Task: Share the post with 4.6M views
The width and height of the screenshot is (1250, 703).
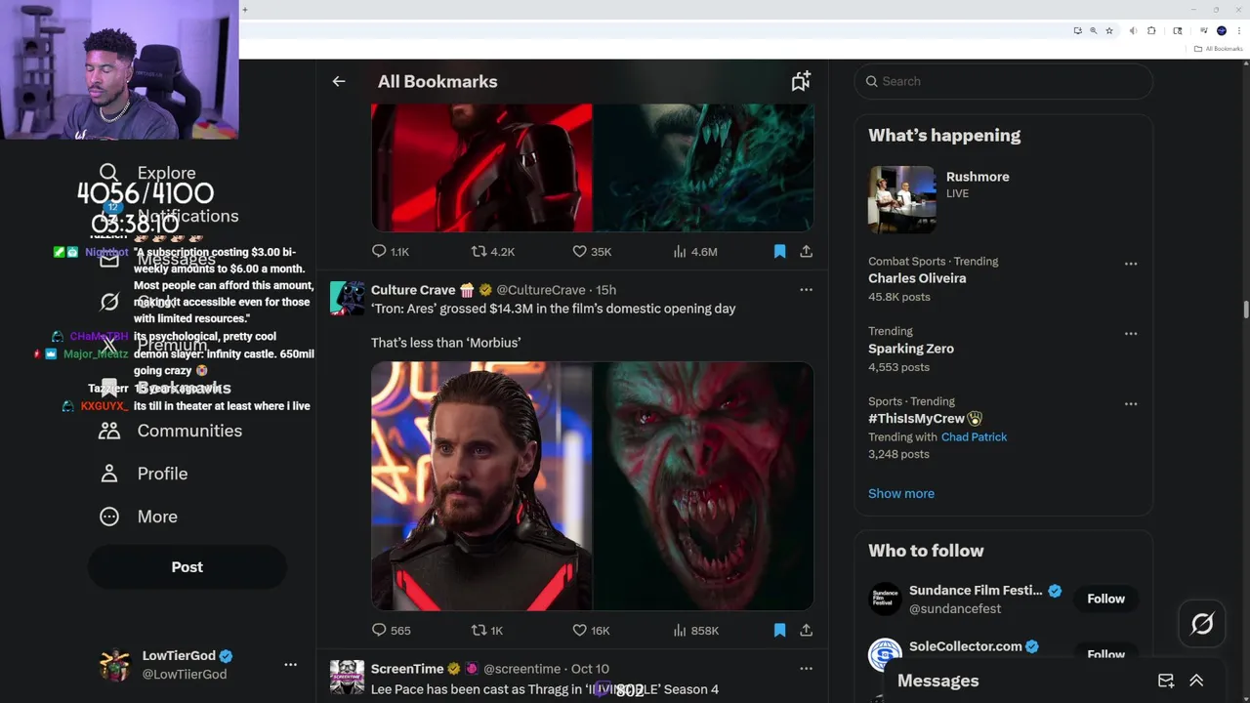Action: [x=806, y=252]
